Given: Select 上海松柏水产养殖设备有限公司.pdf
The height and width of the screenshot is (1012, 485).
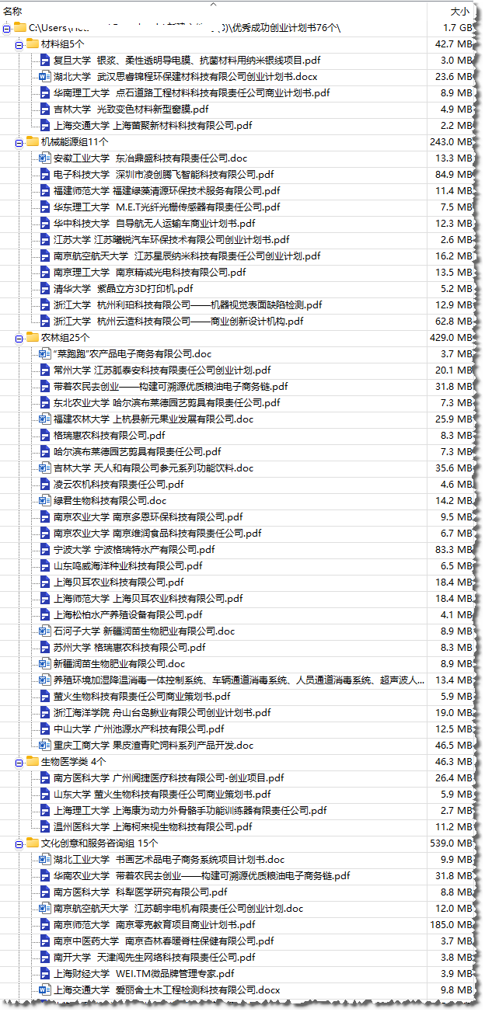Looking at the screenshot, I should (127, 614).
